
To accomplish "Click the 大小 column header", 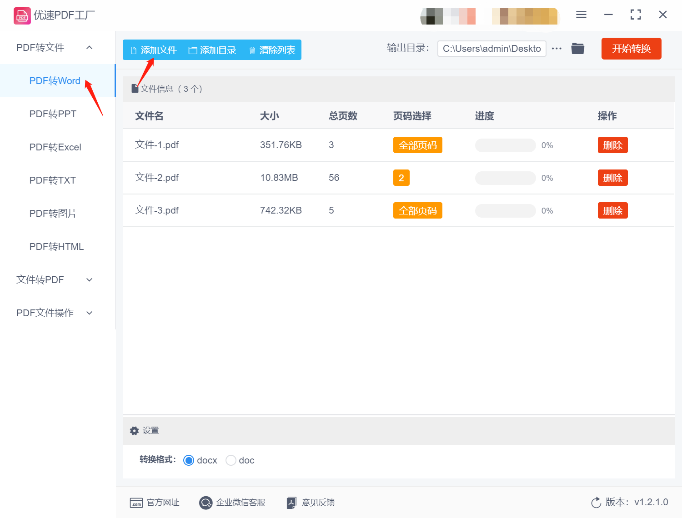I will pos(269,116).
